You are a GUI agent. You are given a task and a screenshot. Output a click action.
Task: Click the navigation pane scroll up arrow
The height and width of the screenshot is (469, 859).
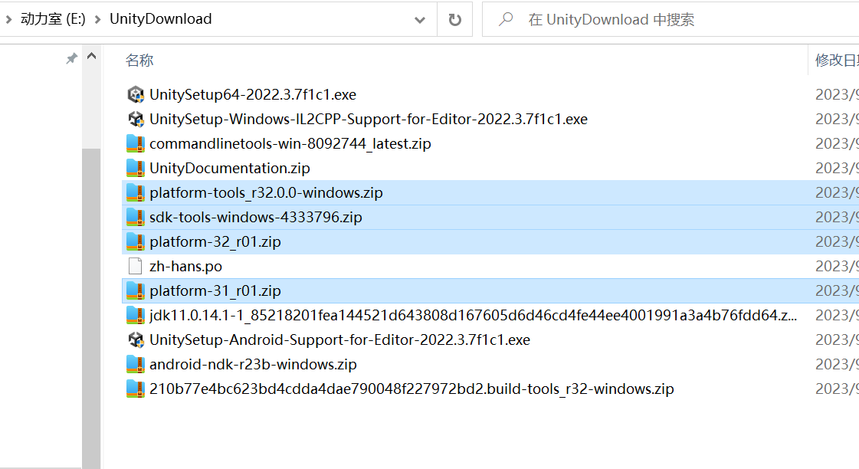pyautogui.click(x=91, y=56)
